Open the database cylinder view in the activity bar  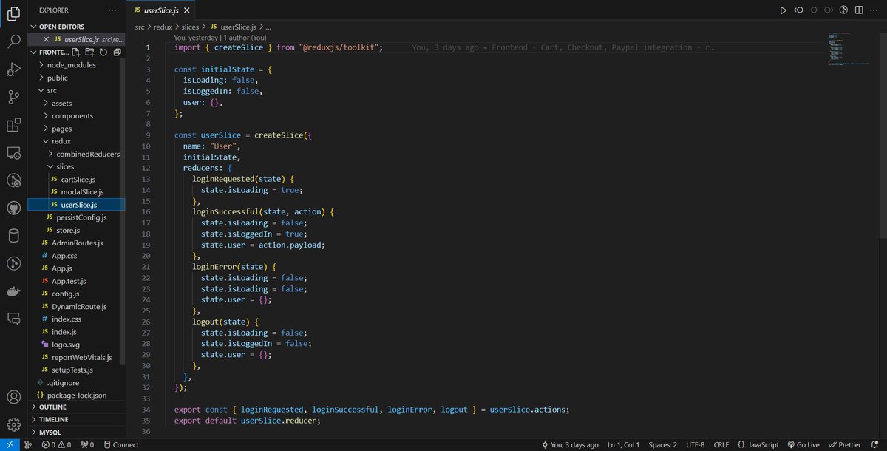(13, 236)
